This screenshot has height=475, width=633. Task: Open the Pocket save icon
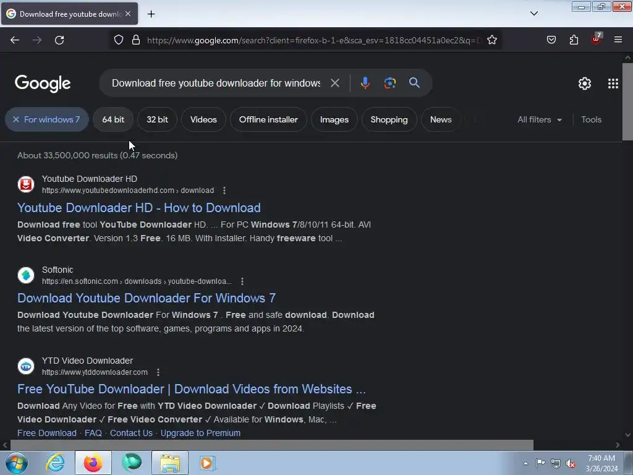click(x=551, y=40)
